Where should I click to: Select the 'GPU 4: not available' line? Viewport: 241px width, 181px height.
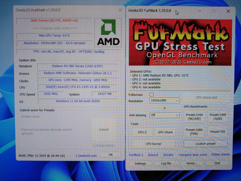tap(145, 87)
